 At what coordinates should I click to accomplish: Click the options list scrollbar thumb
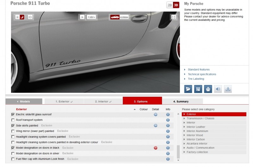coord(178,152)
